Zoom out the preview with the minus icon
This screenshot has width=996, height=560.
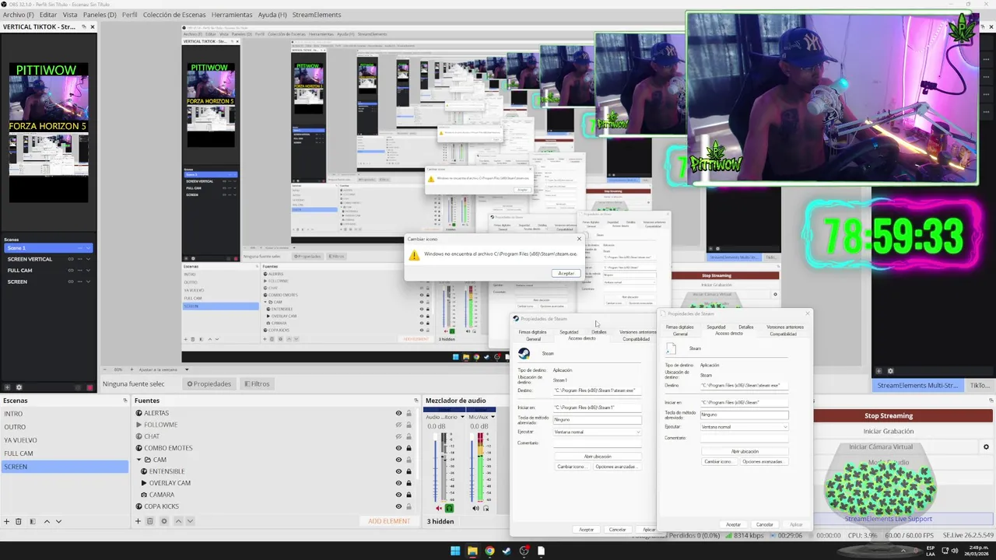[105, 369]
